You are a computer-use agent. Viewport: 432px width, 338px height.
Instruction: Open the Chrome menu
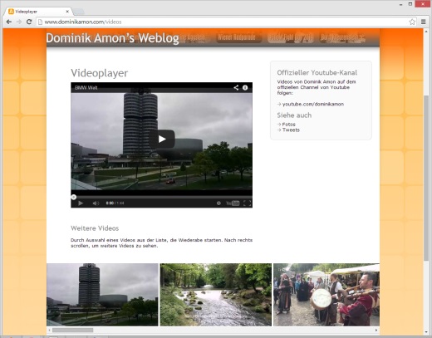point(424,22)
